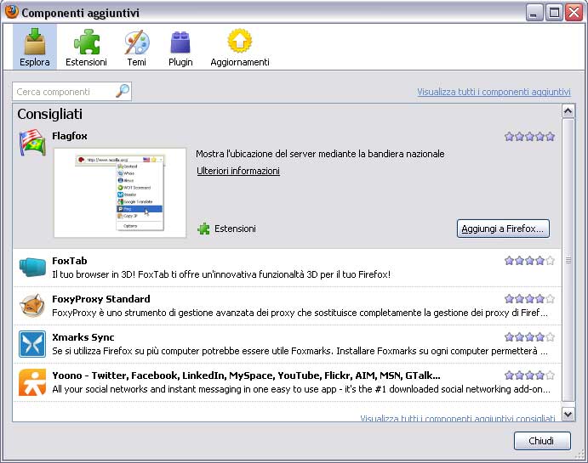Select the Flagfox add-on title
The width and height of the screenshot is (588, 463).
[70, 136]
